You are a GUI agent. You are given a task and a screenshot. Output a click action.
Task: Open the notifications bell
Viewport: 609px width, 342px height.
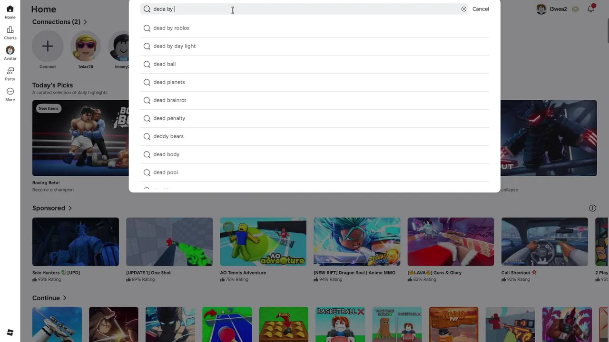[591, 9]
